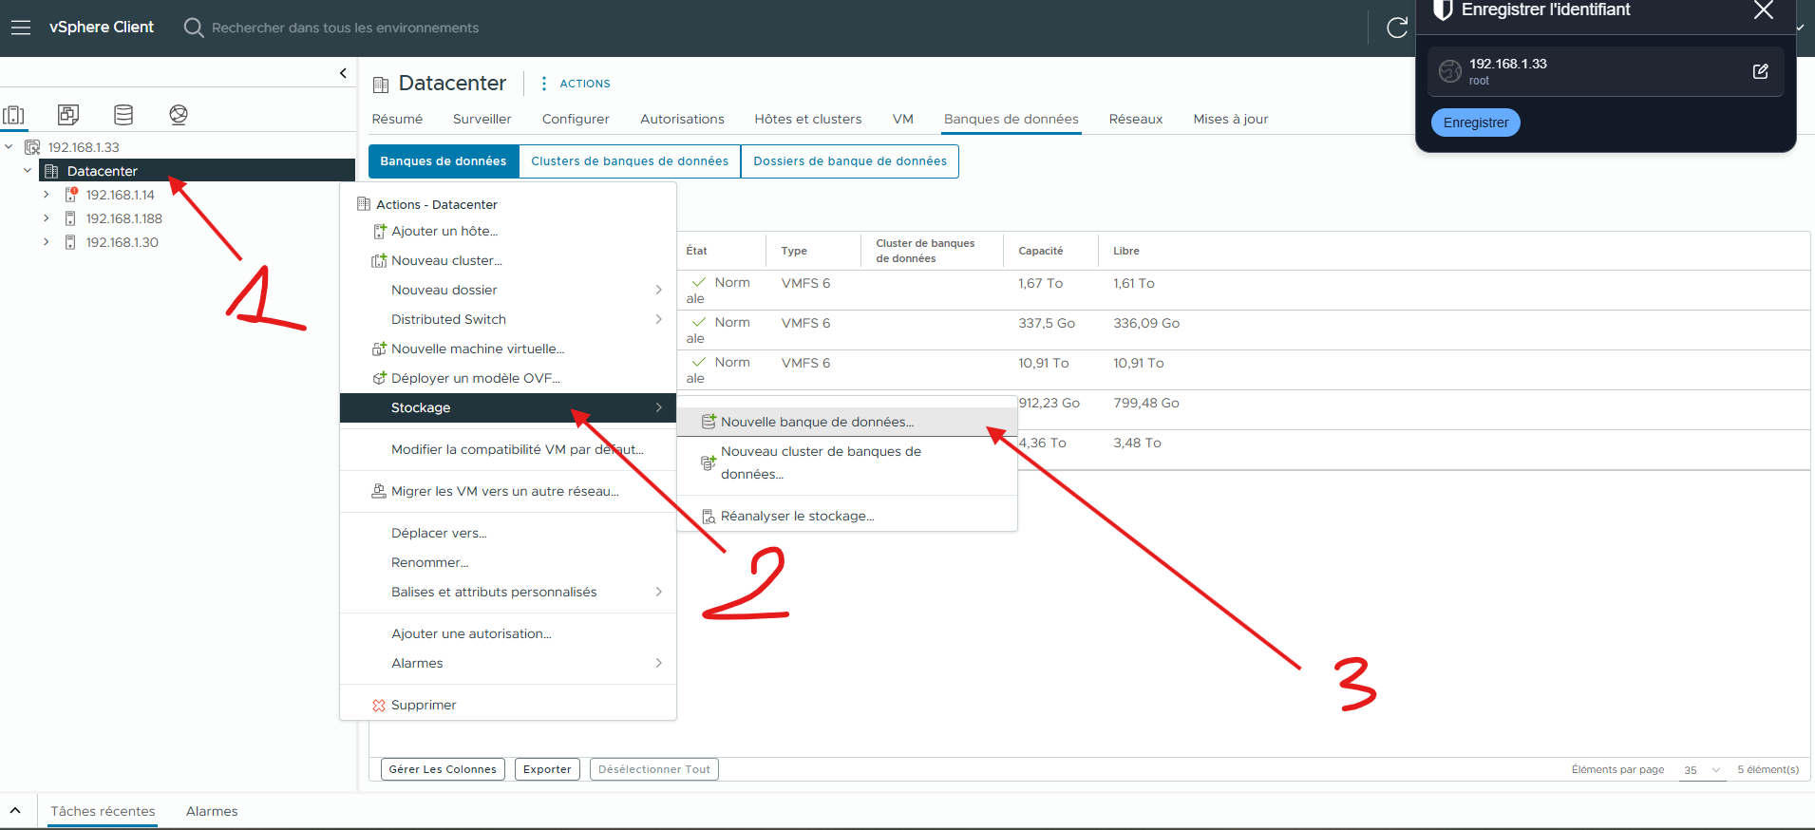Open the Distributed Switch submenu

[x=508, y=320]
